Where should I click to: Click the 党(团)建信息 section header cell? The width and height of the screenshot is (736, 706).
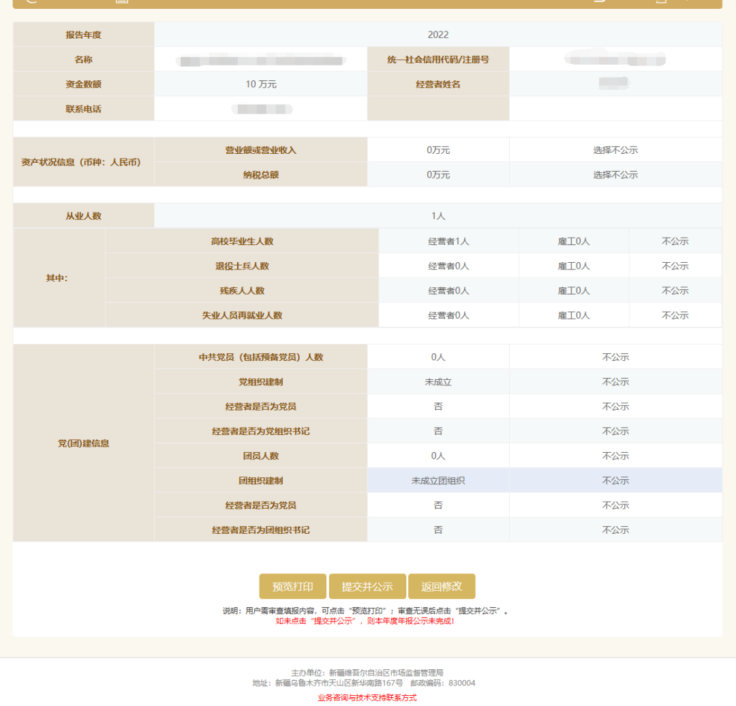[83, 443]
